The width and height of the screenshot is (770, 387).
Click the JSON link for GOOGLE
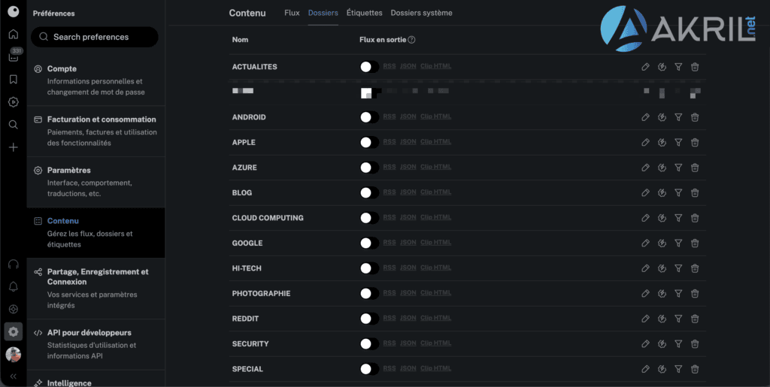(x=408, y=243)
